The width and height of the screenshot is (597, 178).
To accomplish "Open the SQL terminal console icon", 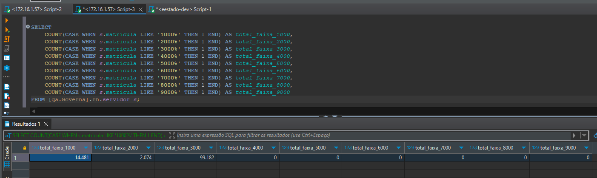I will pyautogui.click(x=7, y=58).
